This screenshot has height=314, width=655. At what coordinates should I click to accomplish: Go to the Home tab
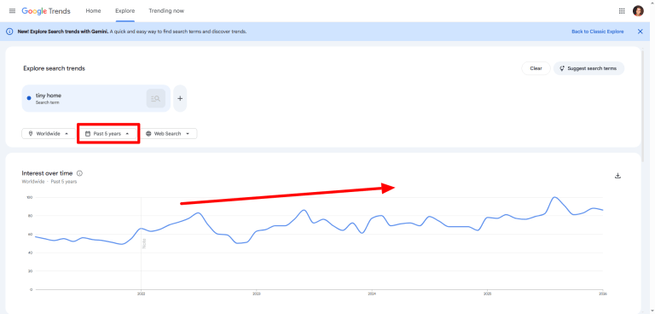tap(93, 11)
